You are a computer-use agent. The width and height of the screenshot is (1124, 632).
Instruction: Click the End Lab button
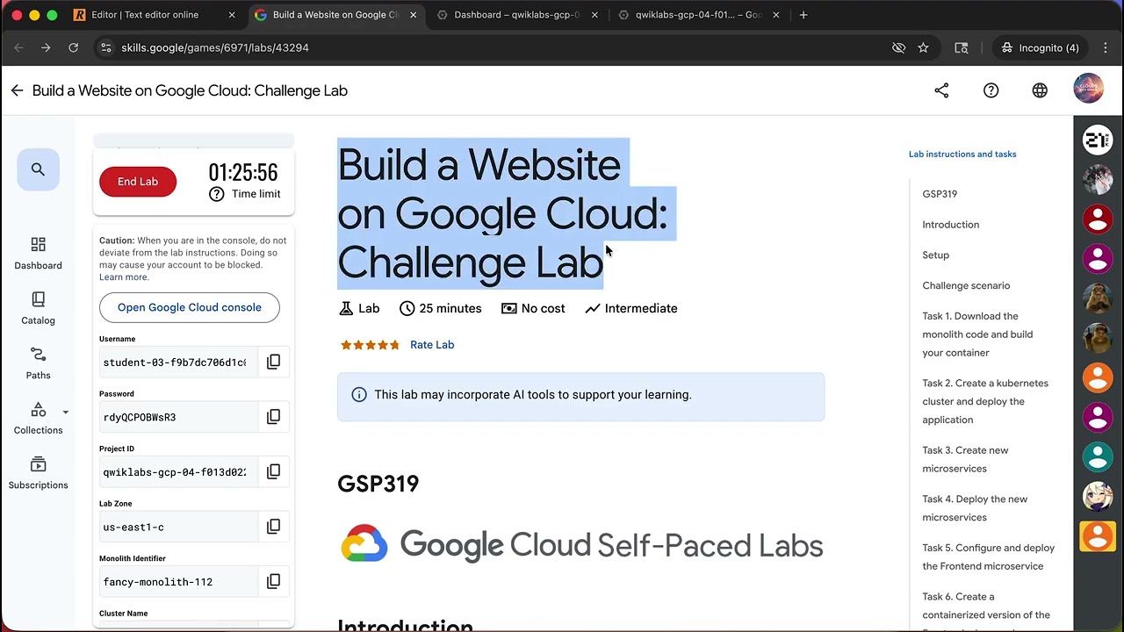pyautogui.click(x=138, y=182)
